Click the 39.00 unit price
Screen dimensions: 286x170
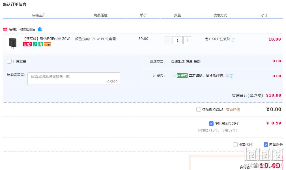pyautogui.click(x=143, y=39)
